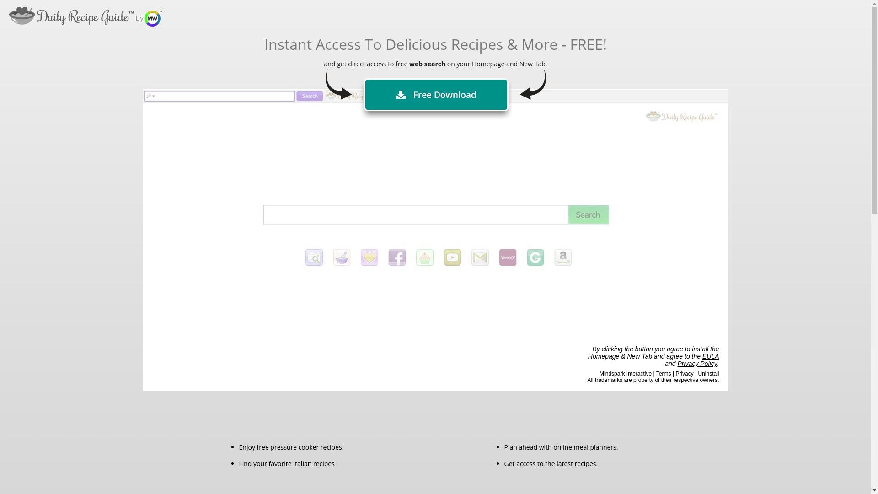The image size is (878, 494).
Task: Click 'All trademarks are property' notice text
Action: (x=653, y=380)
